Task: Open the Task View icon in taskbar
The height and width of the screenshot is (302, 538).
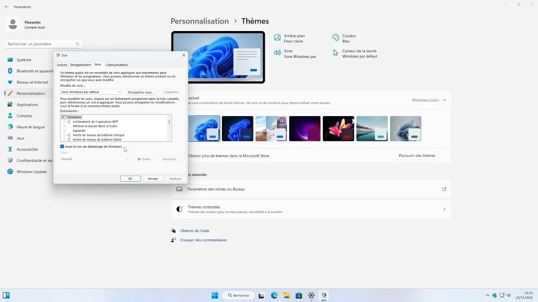Action: pyautogui.click(x=261, y=295)
